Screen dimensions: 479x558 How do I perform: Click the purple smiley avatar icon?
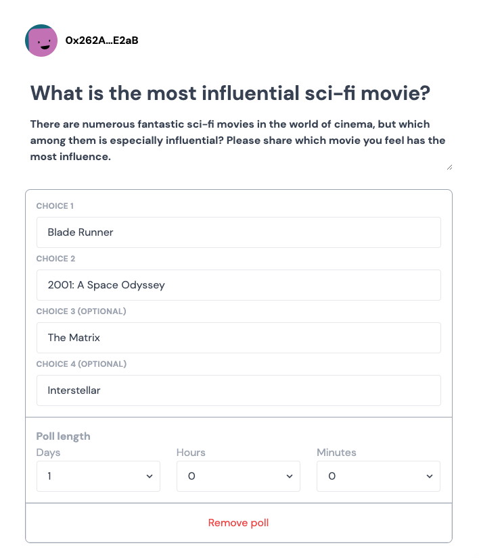pos(41,41)
